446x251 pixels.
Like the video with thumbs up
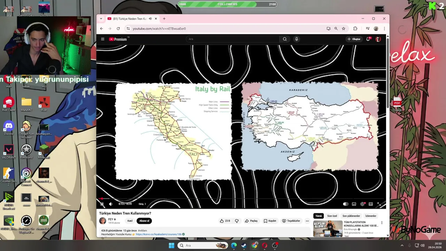click(225, 221)
